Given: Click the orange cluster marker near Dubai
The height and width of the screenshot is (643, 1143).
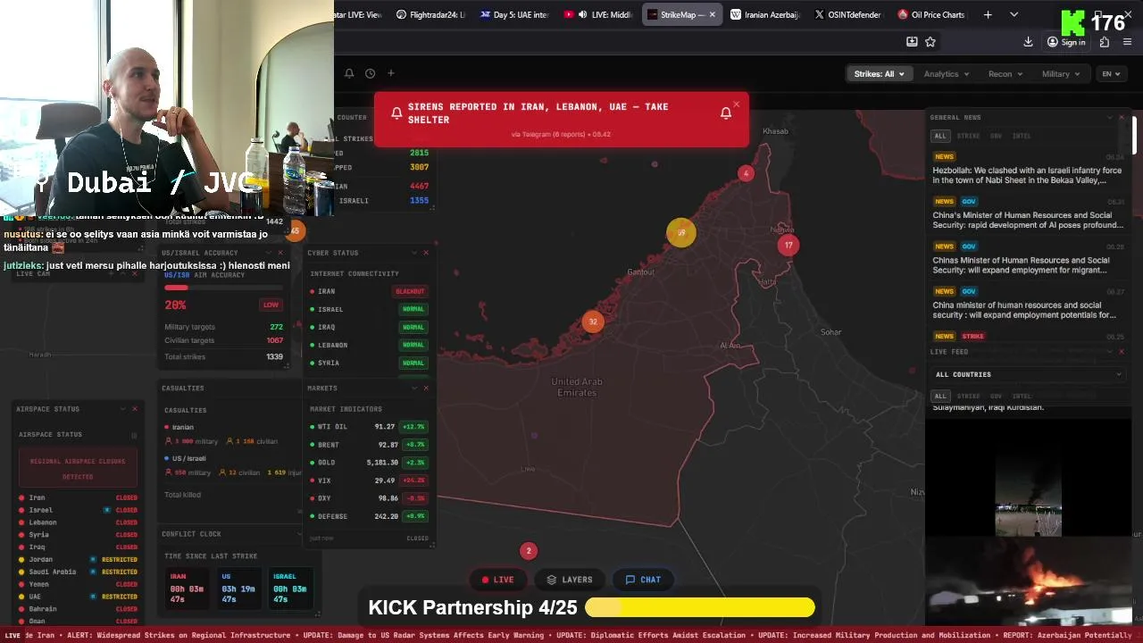Looking at the screenshot, I should pyautogui.click(x=681, y=232).
